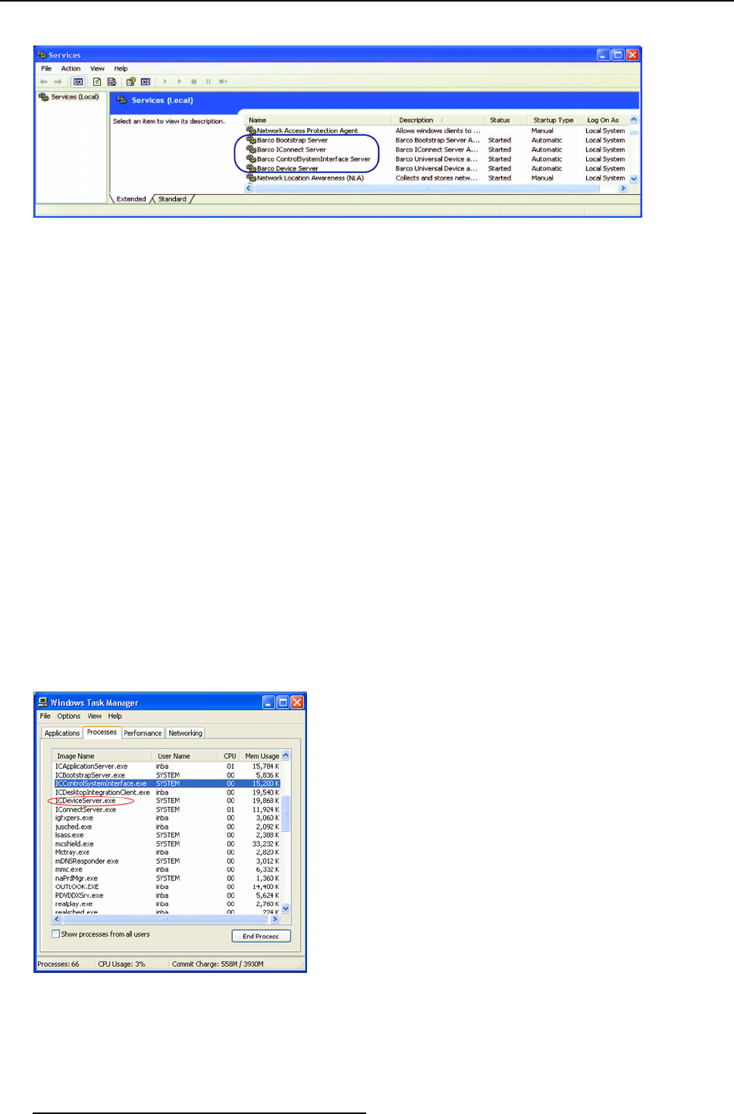Sort processes by User Name column
This screenshot has height=1114, width=734.
click(186, 756)
